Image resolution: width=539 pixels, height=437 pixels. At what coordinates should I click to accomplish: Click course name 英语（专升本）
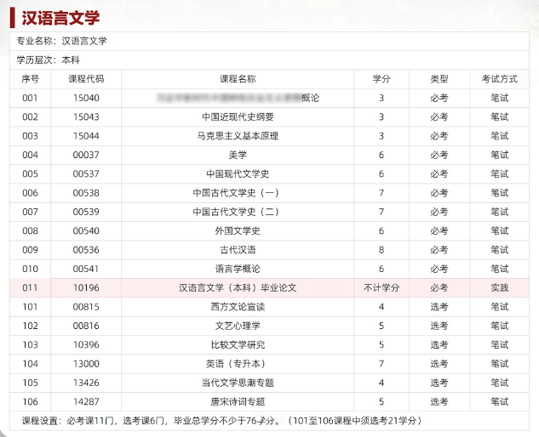coord(236,364)
